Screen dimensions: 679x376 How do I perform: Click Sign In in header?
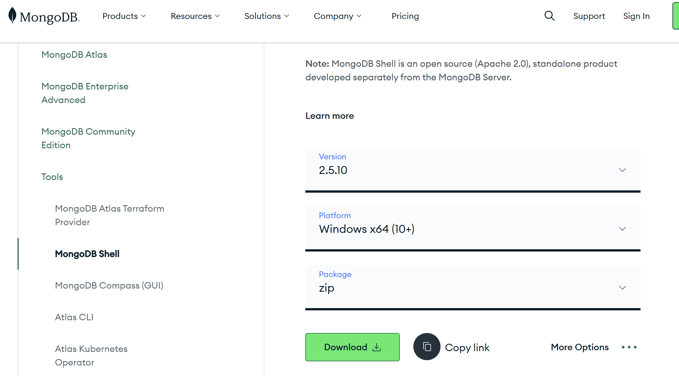[x=636, y=16]
